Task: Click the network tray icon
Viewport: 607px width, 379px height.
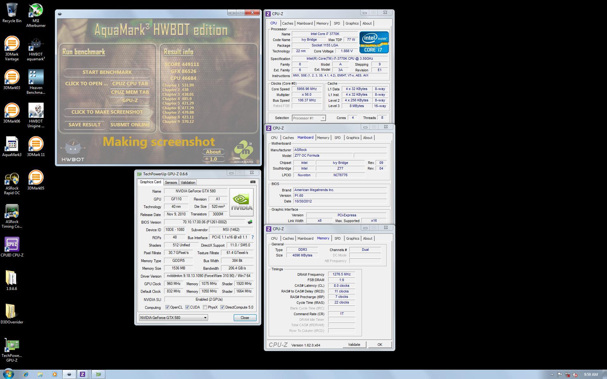Action: click(x=567, y=375)
